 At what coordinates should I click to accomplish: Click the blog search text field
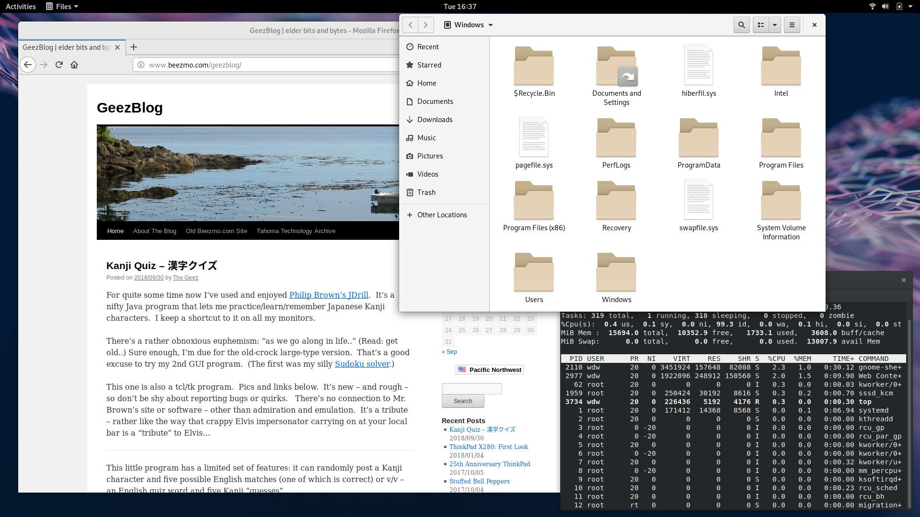coord(471,389)
